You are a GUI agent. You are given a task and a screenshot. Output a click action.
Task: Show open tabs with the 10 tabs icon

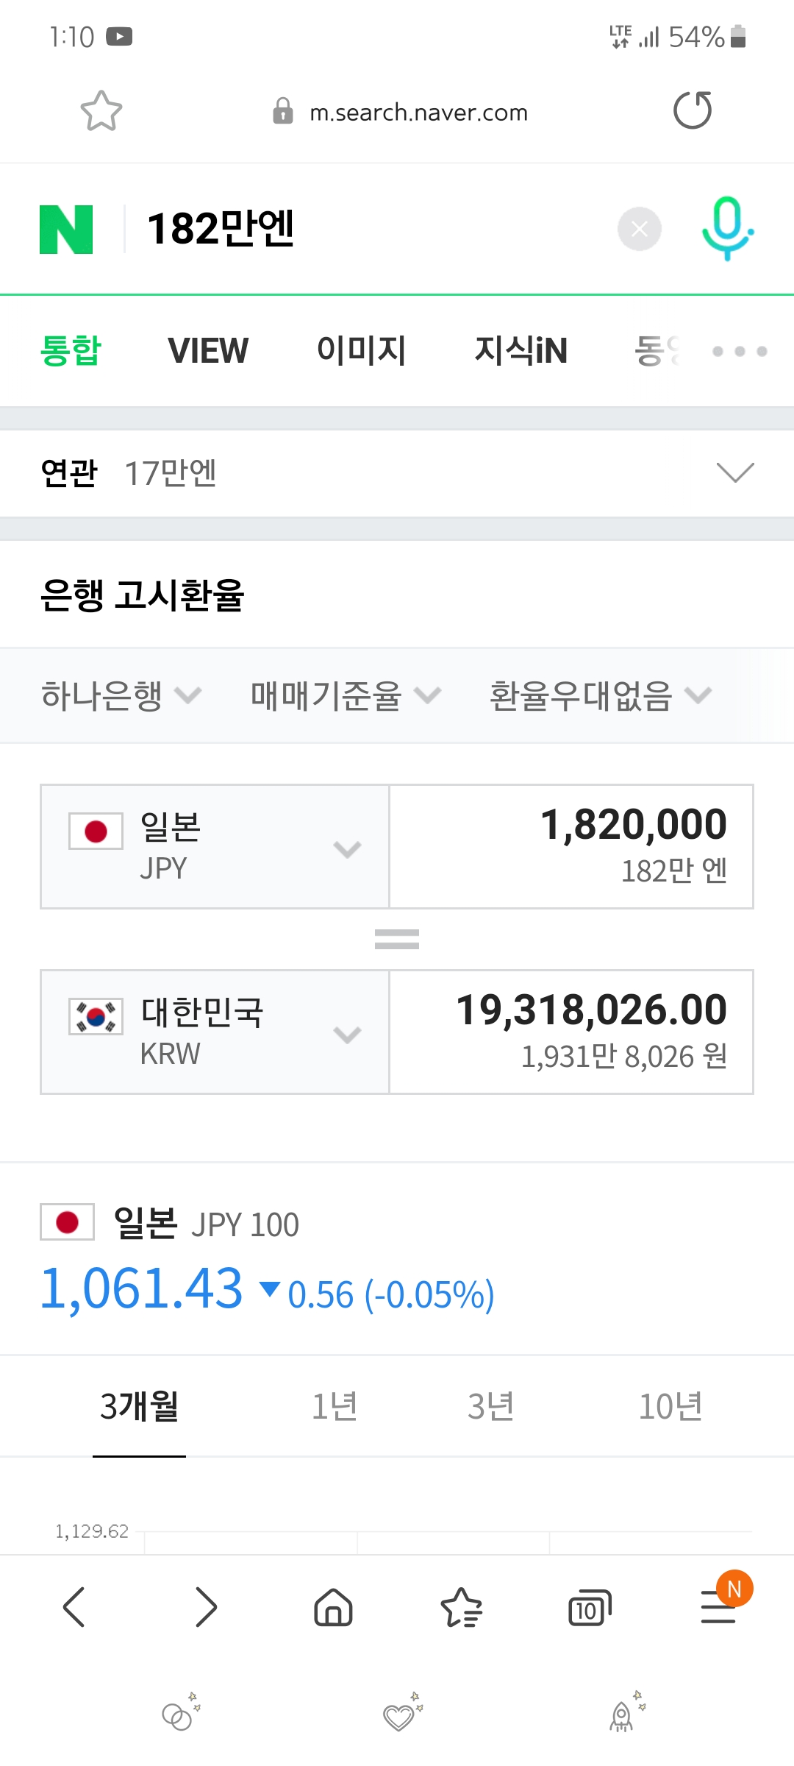(590, 1608)
